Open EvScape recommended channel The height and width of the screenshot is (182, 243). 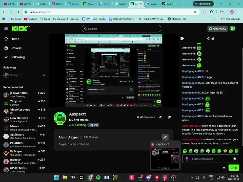(x=24, y=153)
